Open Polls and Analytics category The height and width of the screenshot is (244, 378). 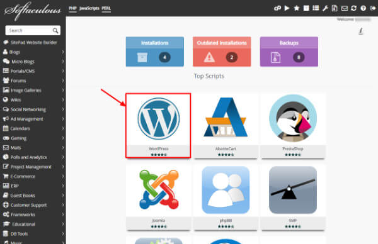click(29, 157)
